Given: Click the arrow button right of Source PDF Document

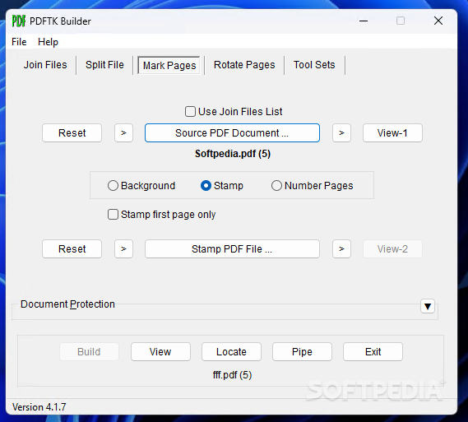Looking at the screenshot, I should [x=342, y=132].
